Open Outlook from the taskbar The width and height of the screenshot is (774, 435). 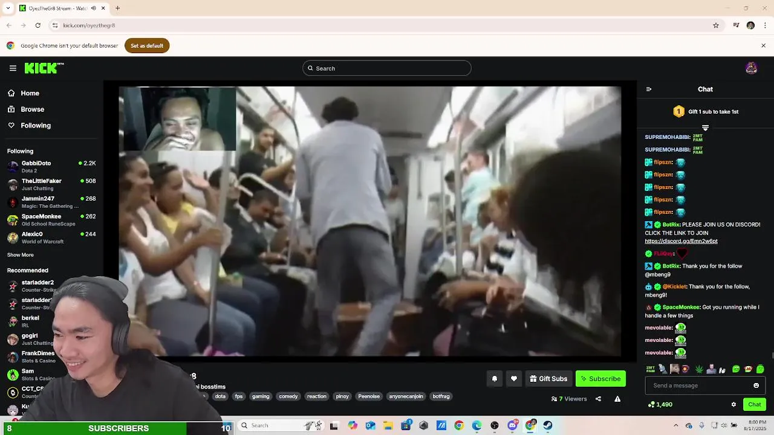pyautogui.click(x=370, y=425)
